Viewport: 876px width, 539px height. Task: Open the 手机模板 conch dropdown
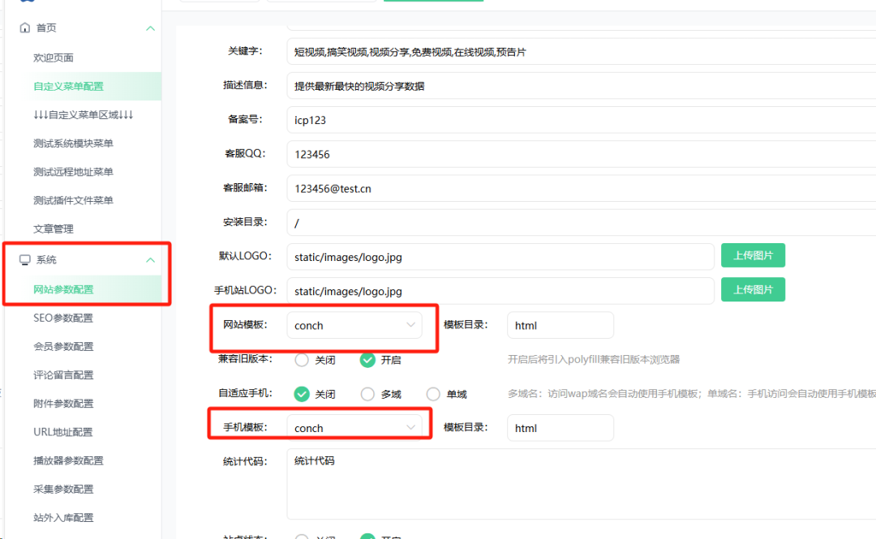(x=354, y=427)
